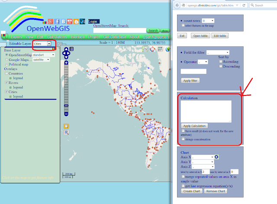Click the orange Blogger icon
Viewport: 277px width, 204px height.
click(x=76, y=22)
